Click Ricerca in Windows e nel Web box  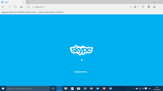(28, 88)
